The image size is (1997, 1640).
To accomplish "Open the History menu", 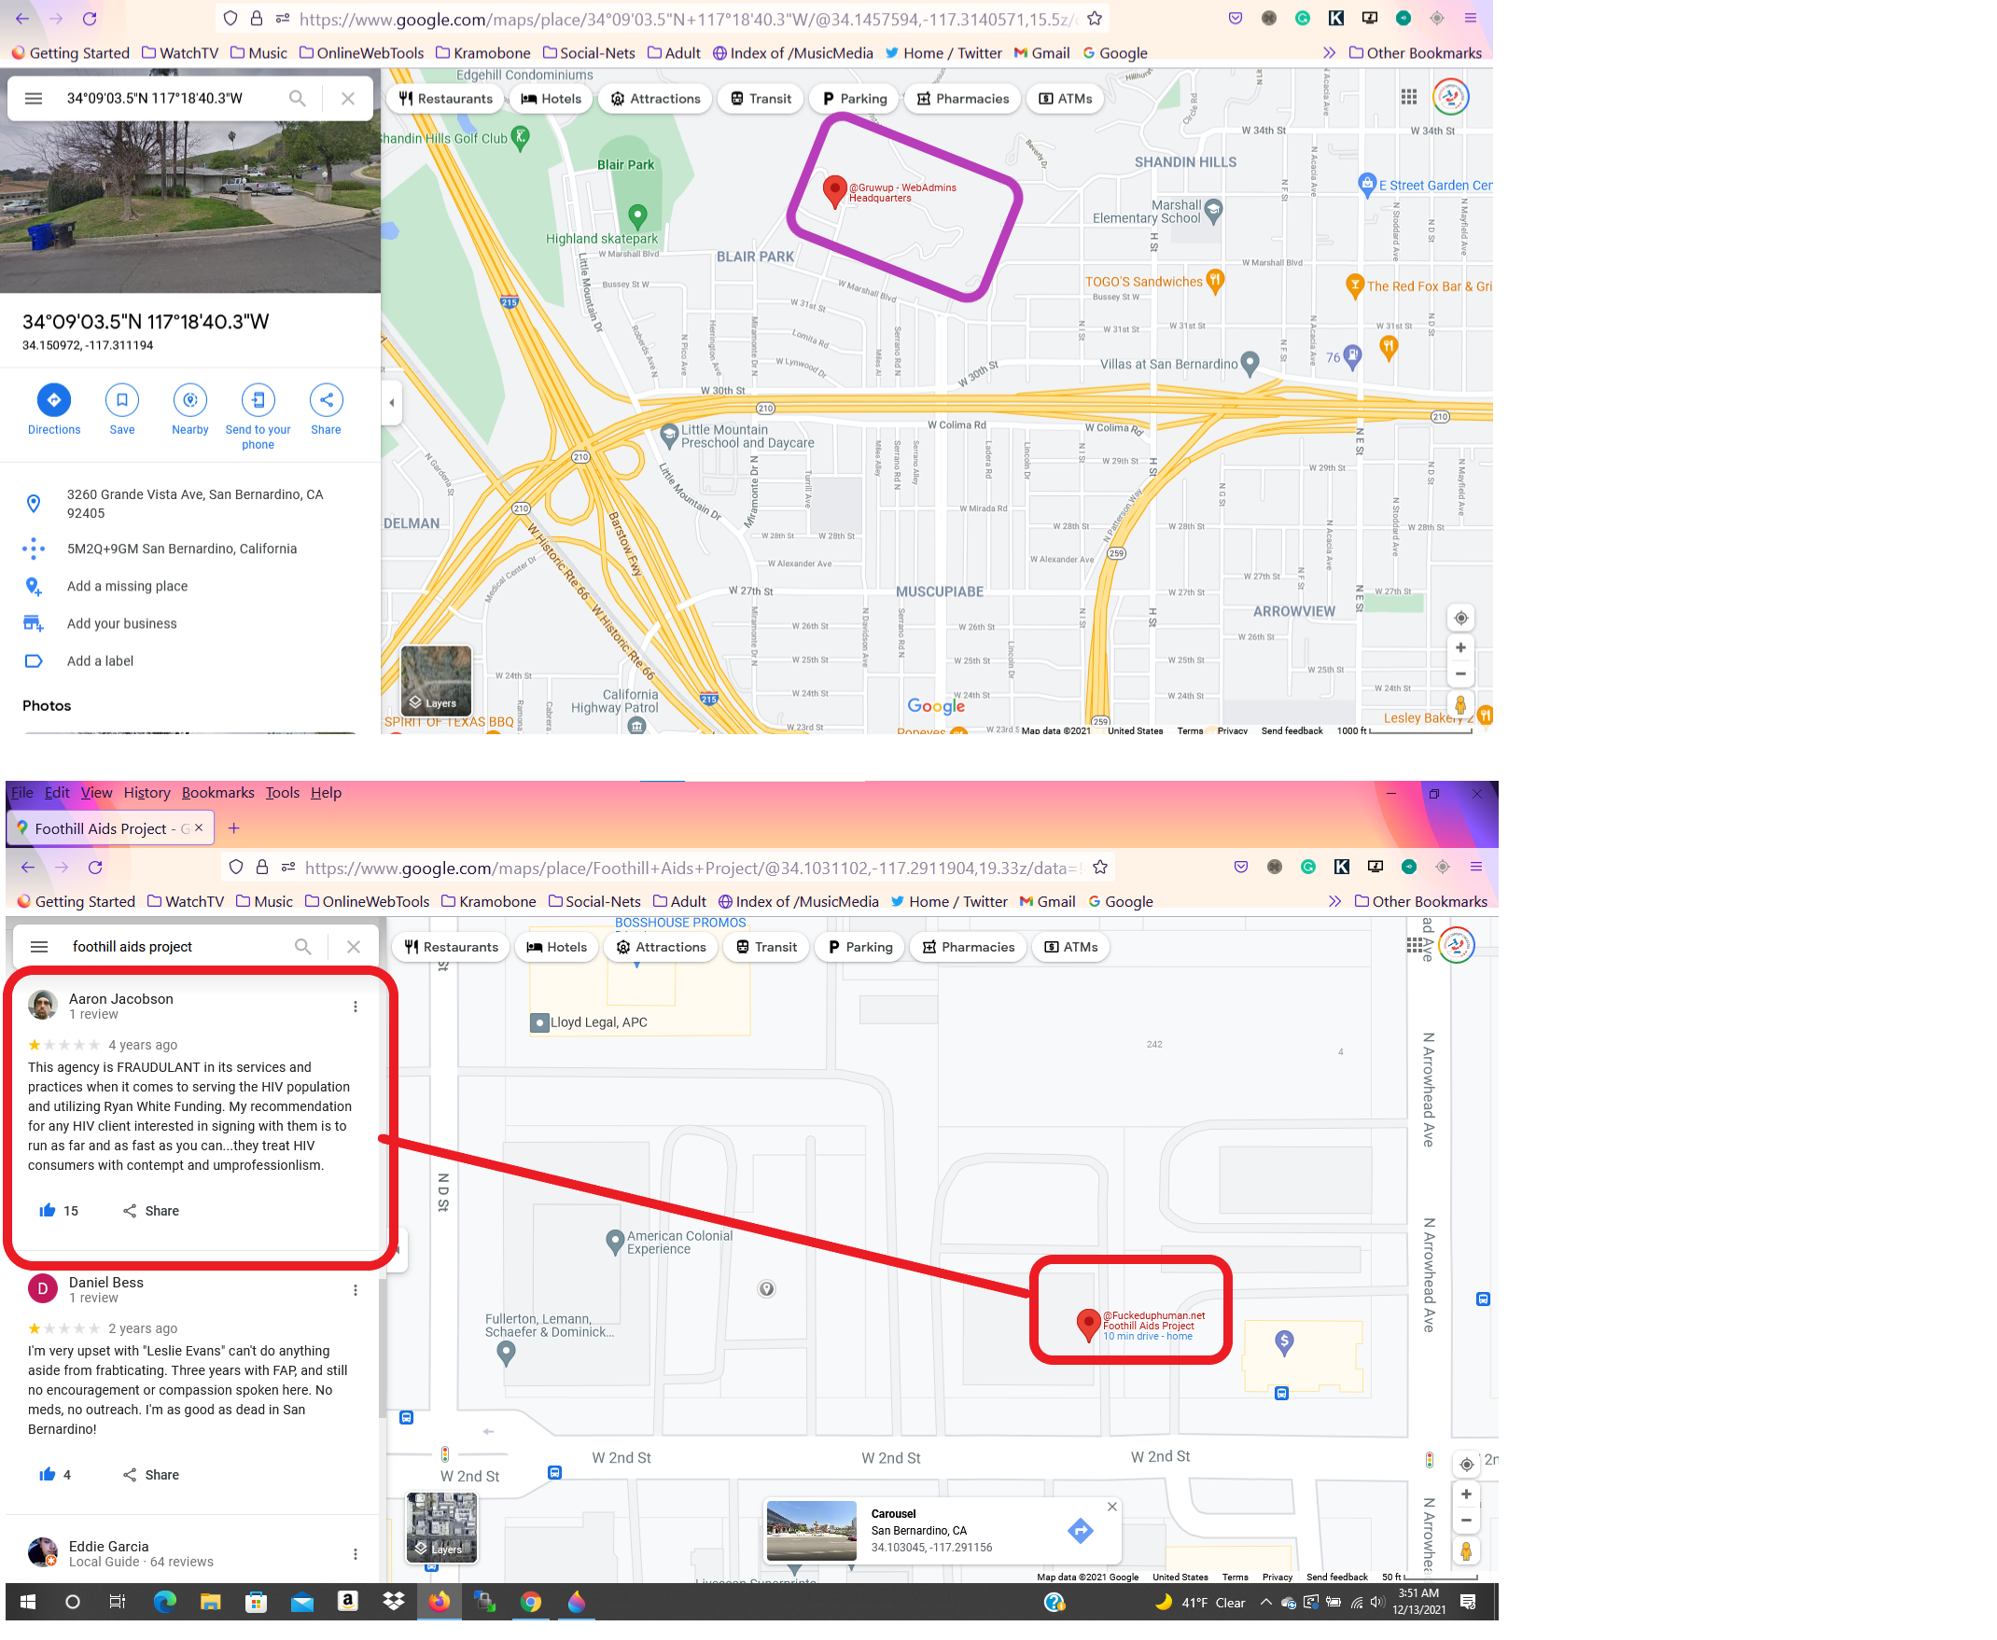I will 147,793.
